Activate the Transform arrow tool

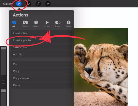point(48,4)
